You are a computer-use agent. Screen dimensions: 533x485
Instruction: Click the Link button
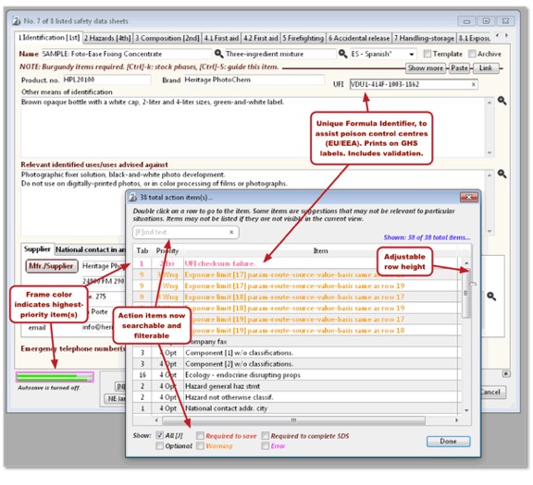(486, 68)
